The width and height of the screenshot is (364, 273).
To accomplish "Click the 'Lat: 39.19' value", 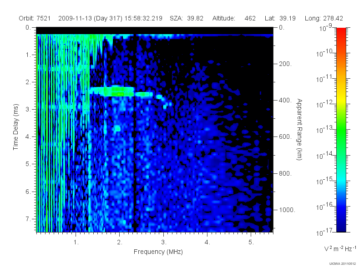I will tap(280, 18).
